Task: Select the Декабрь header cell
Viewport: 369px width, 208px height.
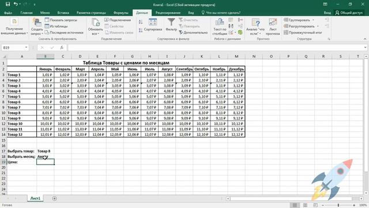Action: 236,69
